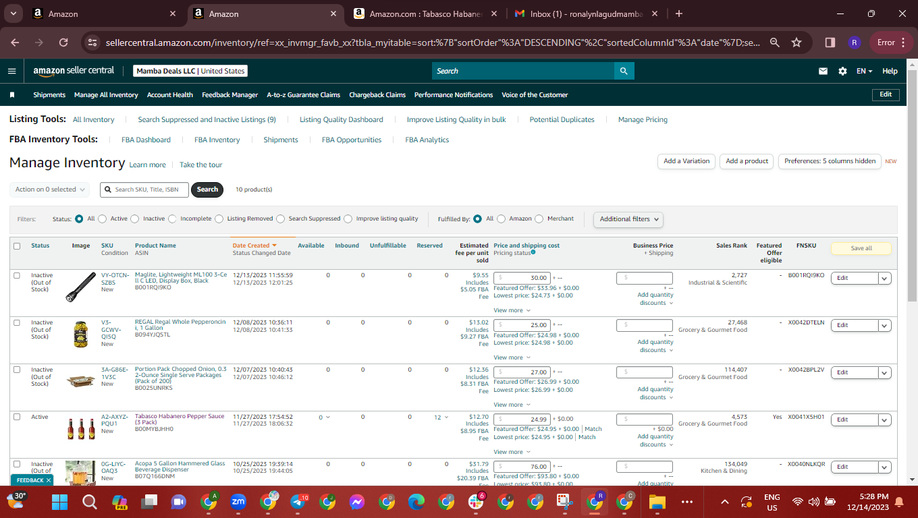
Task: Open the Seller Central hamburger menu
Action: (11, 71)
